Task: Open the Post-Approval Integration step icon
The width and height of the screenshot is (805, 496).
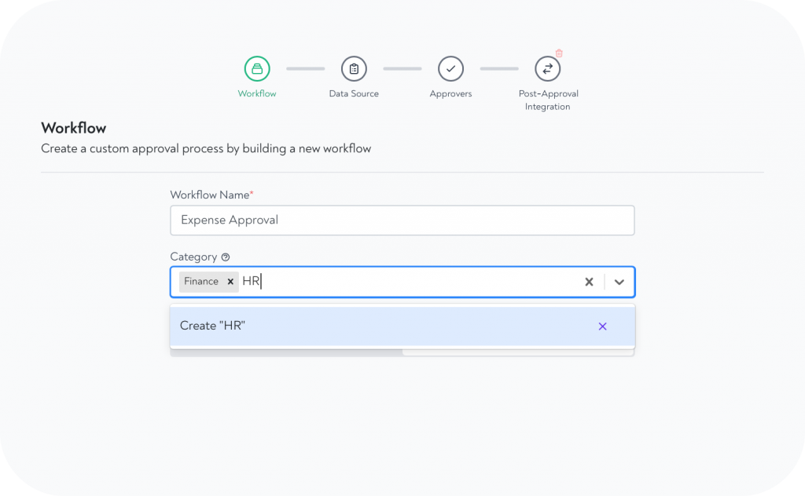Action: [547, 68]
